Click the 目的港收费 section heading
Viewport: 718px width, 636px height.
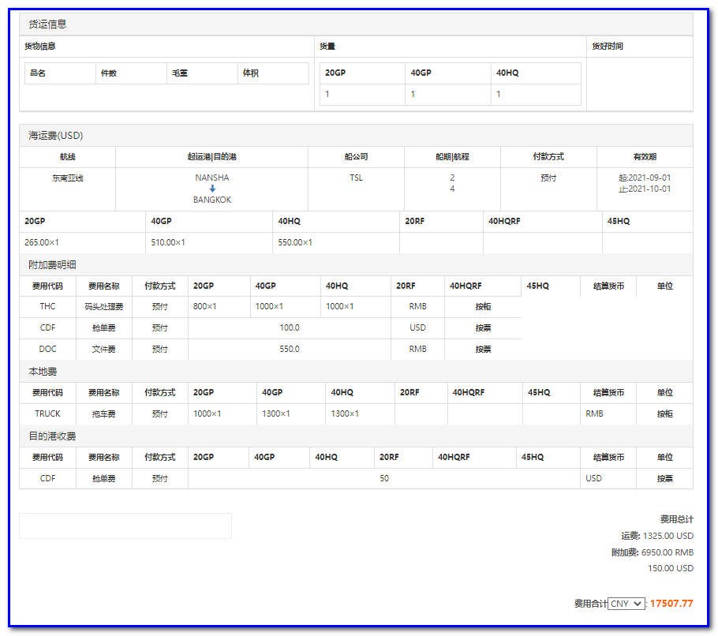pyautogui.click(x=53, y=436)
